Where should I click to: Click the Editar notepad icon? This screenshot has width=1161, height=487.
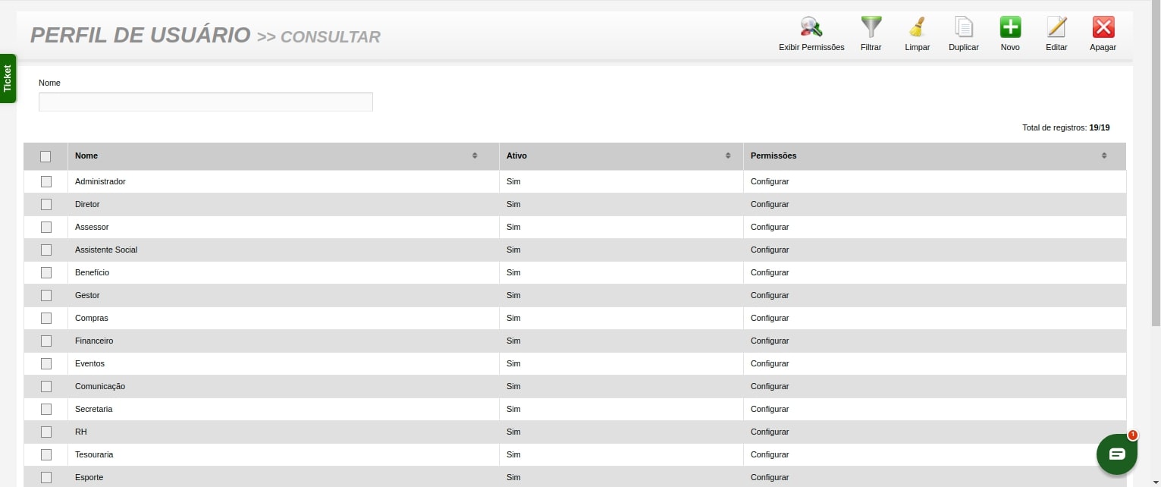(1056, 28)
